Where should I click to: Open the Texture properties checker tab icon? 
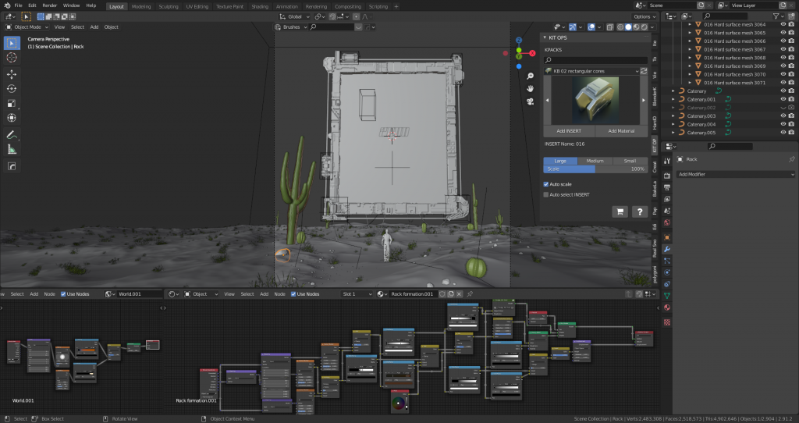(666, 322)
